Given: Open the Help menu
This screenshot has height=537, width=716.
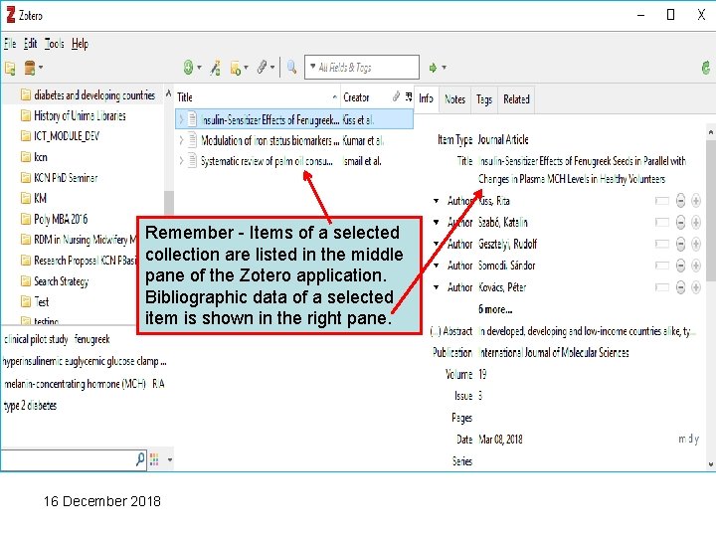Looking at the screenshot, I should 80,44.
